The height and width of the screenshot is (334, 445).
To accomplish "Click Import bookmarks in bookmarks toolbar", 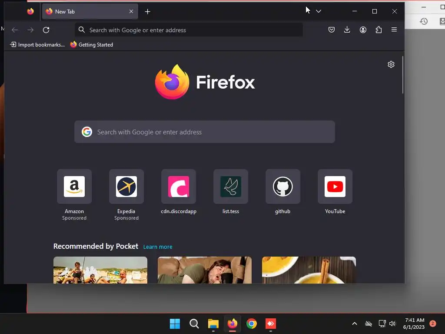I will pyautogui.click(x=37, y=45).
